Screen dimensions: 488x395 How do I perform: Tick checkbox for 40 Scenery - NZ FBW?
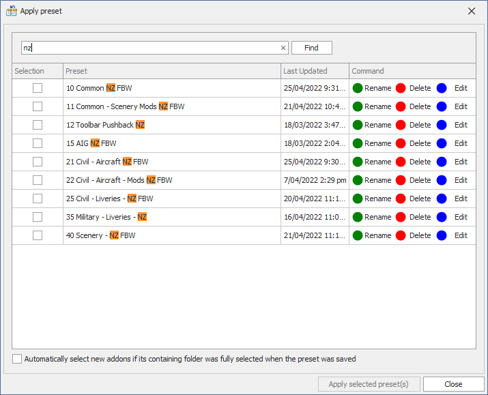pos(38,235)
